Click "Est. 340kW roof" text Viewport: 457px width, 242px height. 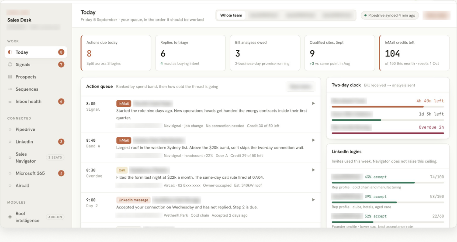coord(248,185)
